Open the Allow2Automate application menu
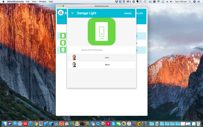203x127 pixels. 15,2
